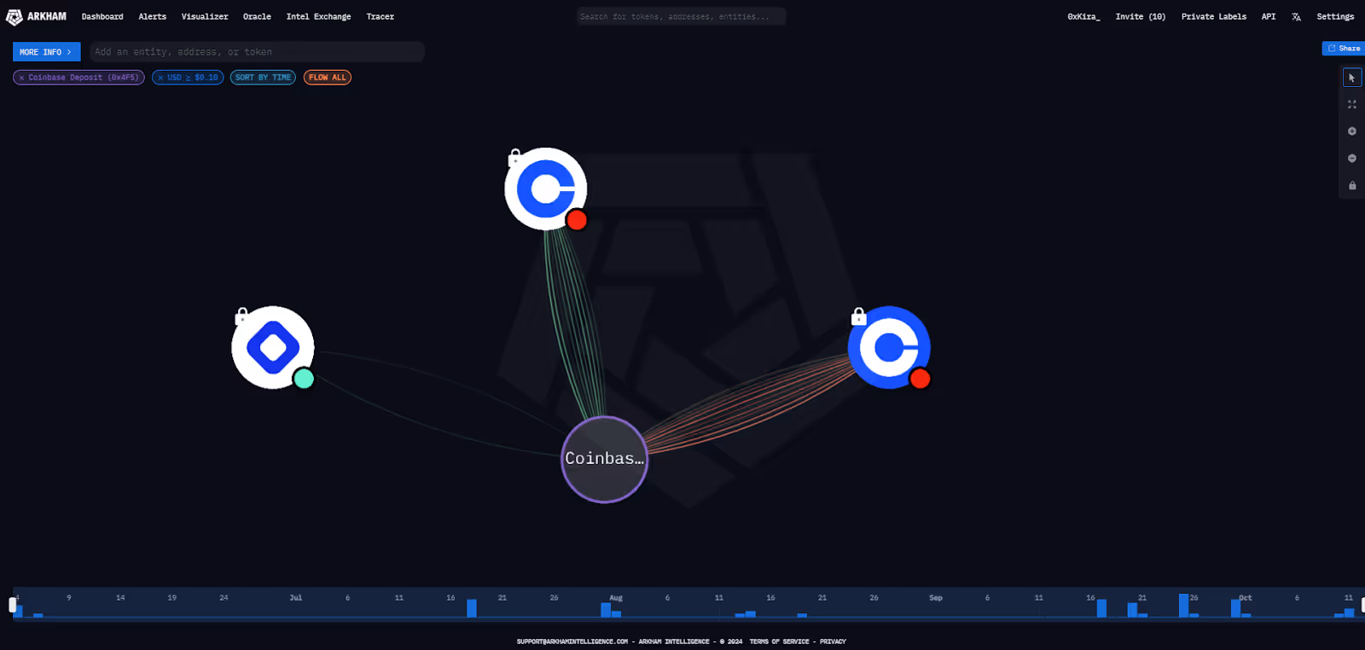Viewport: 1365px width, 650px height.
Task: Open the 0xKira_ account link
Action: [1083, 16]
